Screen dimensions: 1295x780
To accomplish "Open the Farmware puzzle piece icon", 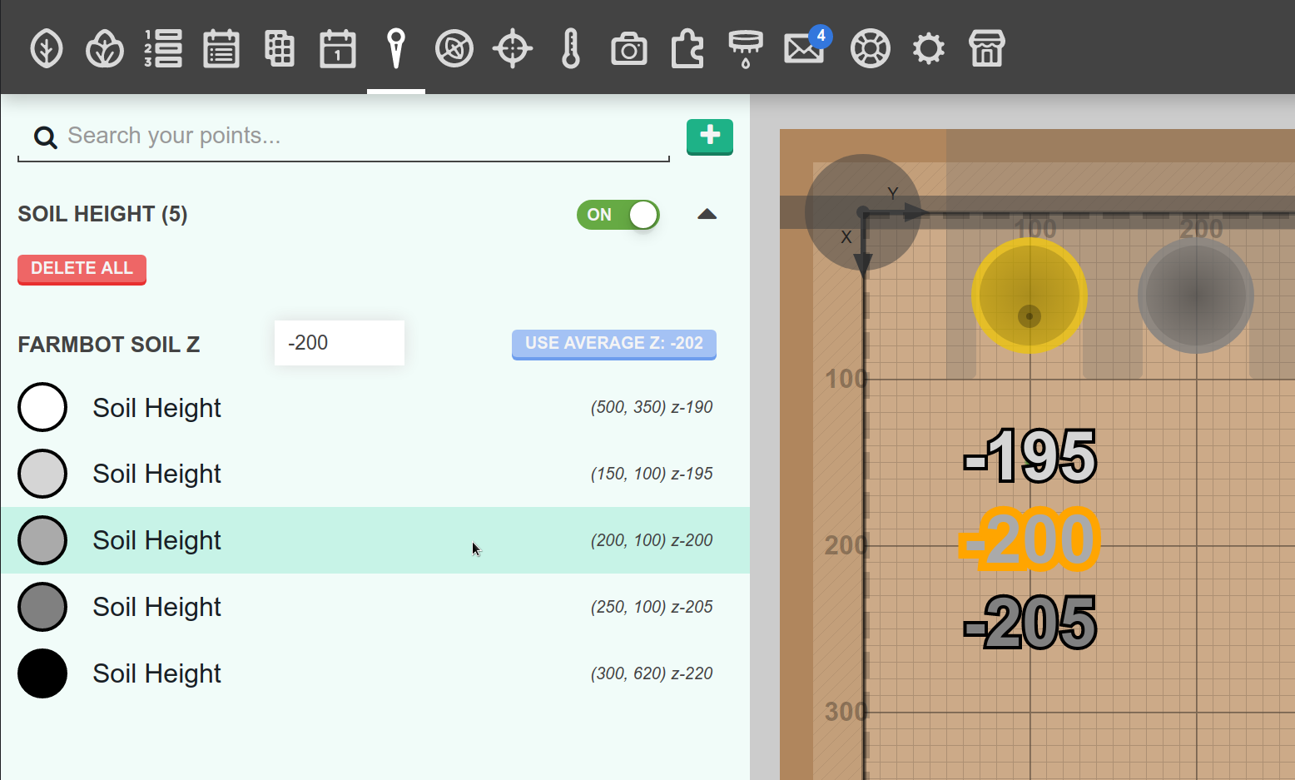I will click(x=687, y=48).
